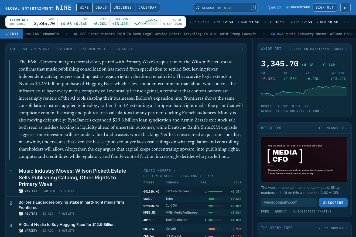Click the MFE-MediaForEurope row
356x237 pixels.
193,212
